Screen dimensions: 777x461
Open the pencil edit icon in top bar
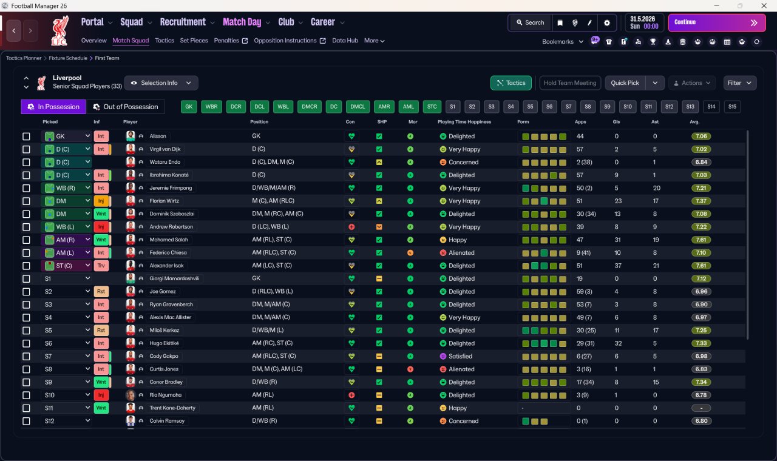coord(589,22)
